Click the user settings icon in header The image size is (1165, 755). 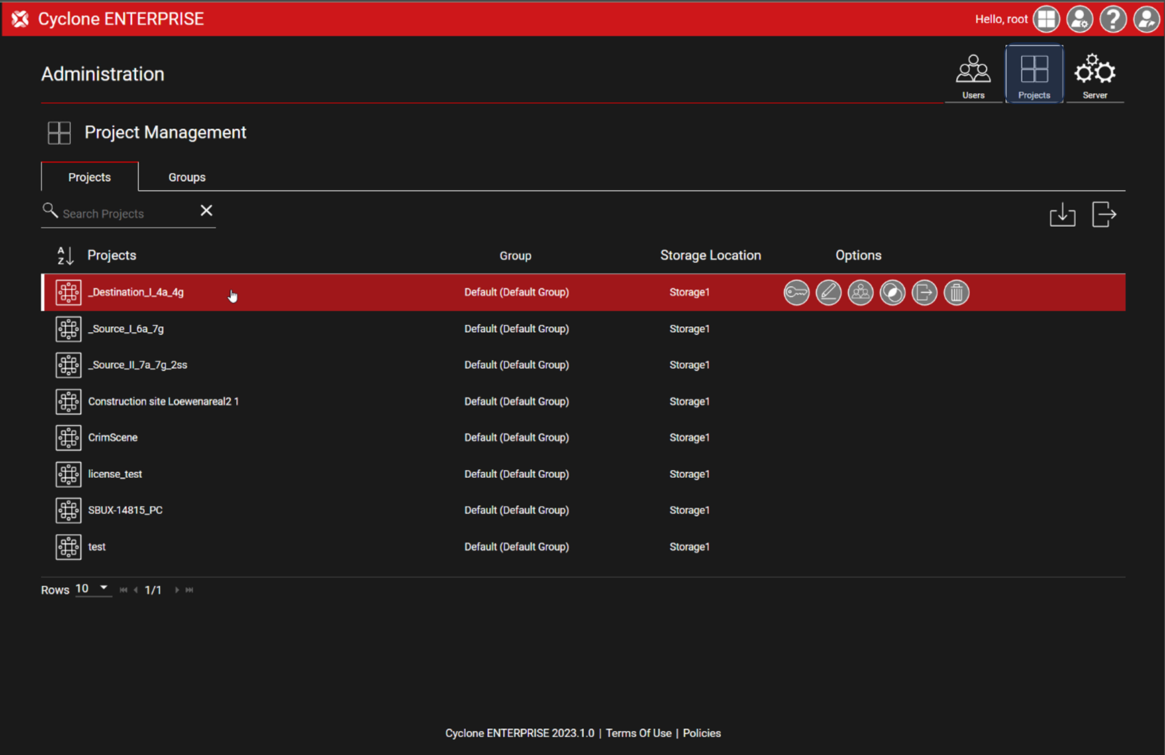[1079, 19]
